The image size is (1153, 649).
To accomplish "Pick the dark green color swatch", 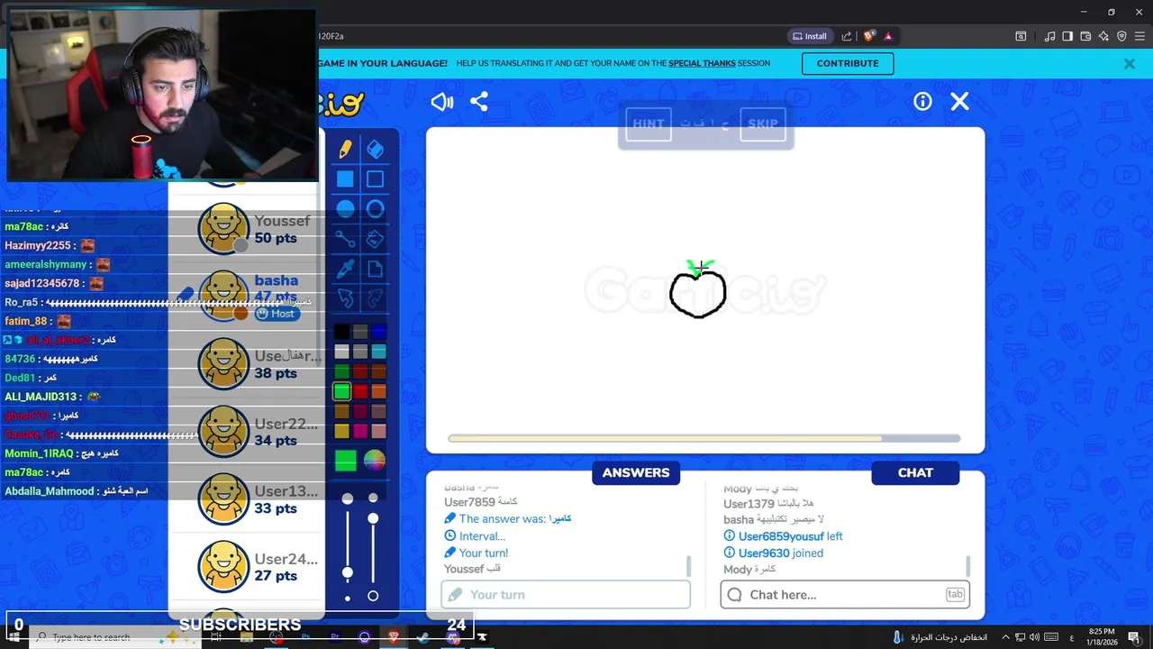I will click(341, 371).
